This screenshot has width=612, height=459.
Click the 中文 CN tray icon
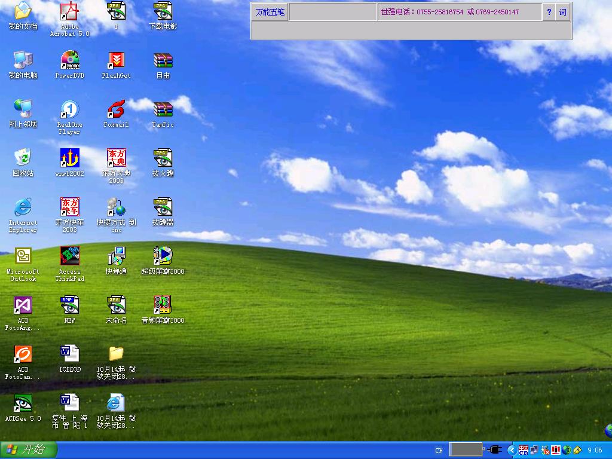(x=524, y=451)
